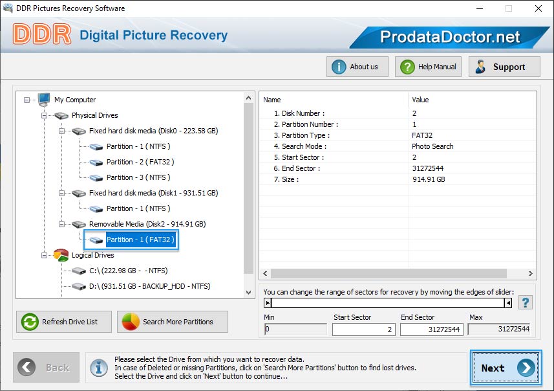The height and width of the screenshot is (391, 554).
Task: Click Search More Partitions button
Action: pyautogui.click(x=173, y=322)
